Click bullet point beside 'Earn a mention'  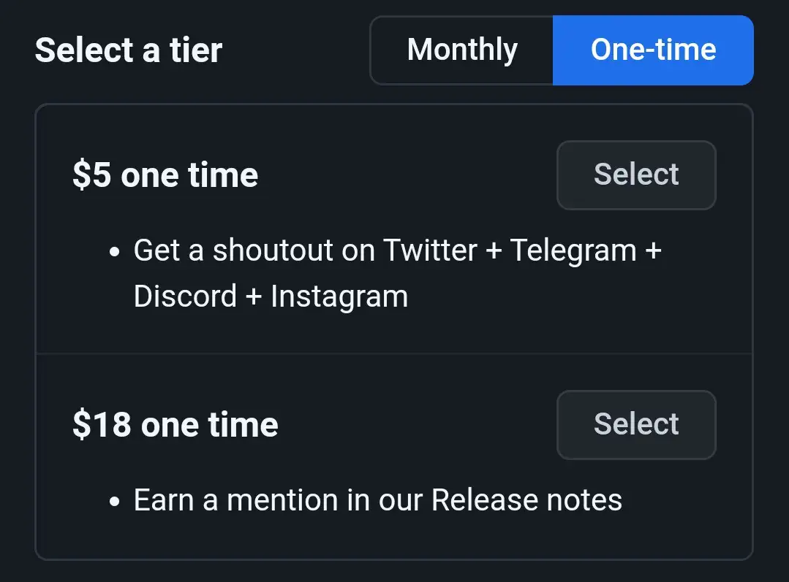[x=114, y=501]
